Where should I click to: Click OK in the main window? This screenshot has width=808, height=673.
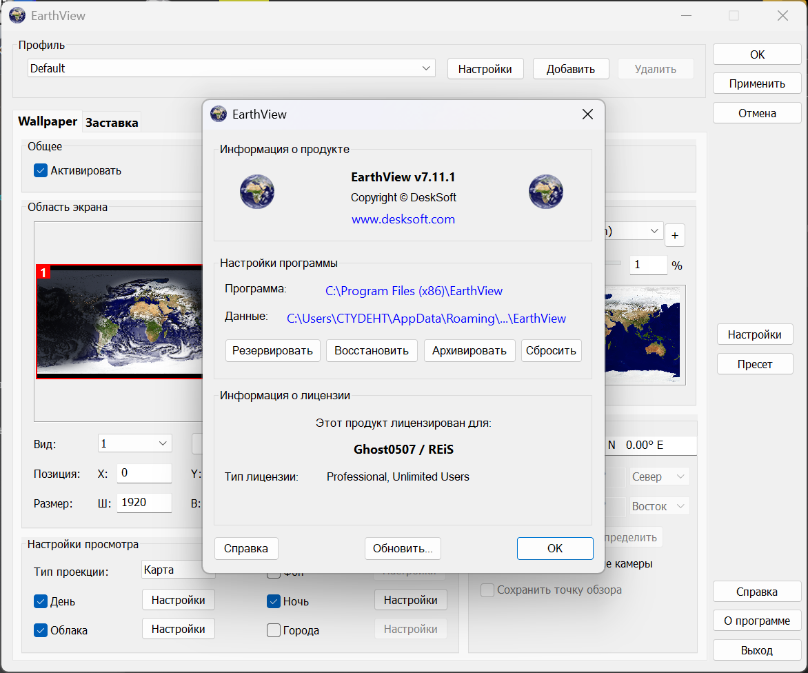[757, 54]
